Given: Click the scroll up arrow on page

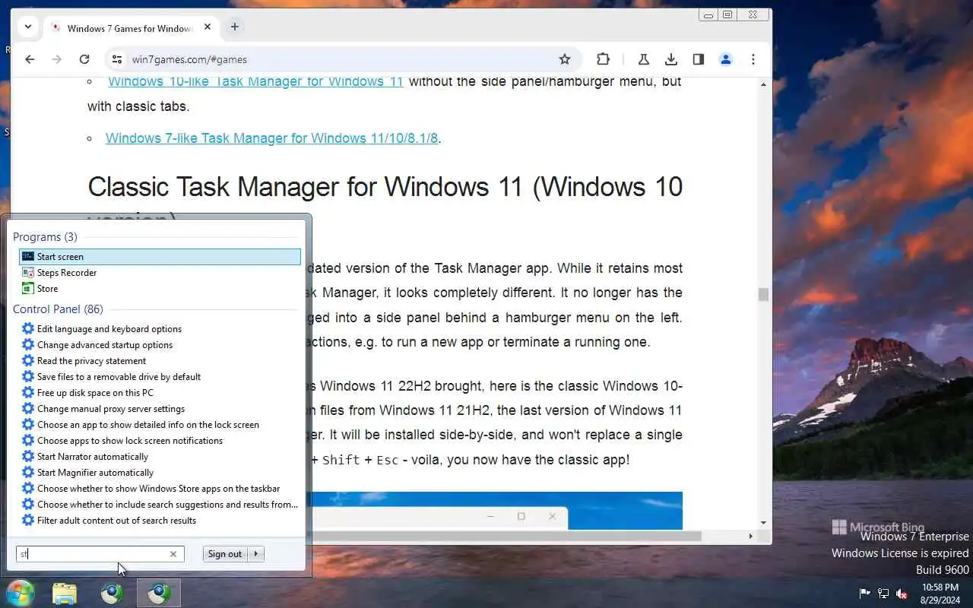Looking at the screenshot, I should pos(763,84).
